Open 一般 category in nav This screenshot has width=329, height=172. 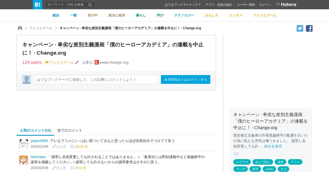coord(73,15)
